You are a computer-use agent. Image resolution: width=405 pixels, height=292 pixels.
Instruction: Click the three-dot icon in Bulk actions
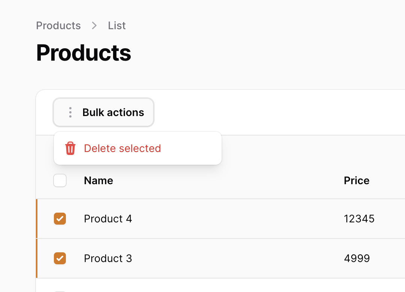[x=70, y=112]
